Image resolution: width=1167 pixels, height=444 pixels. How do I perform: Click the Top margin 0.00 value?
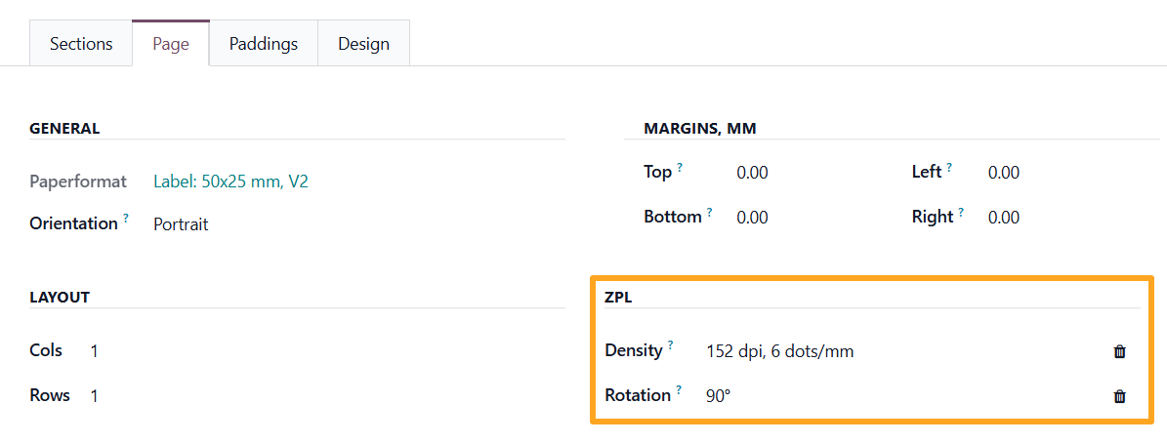pos(752,173)
